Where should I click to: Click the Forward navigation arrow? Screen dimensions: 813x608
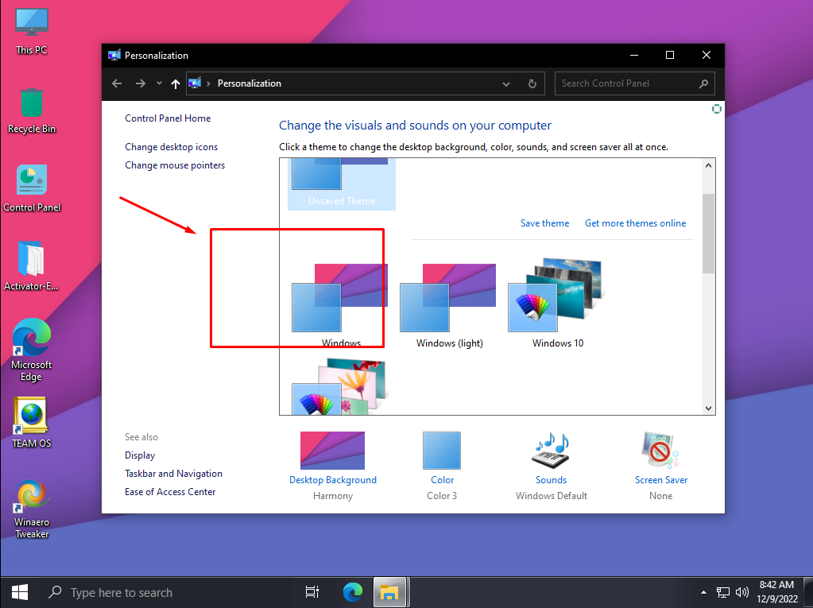point(141,83)
